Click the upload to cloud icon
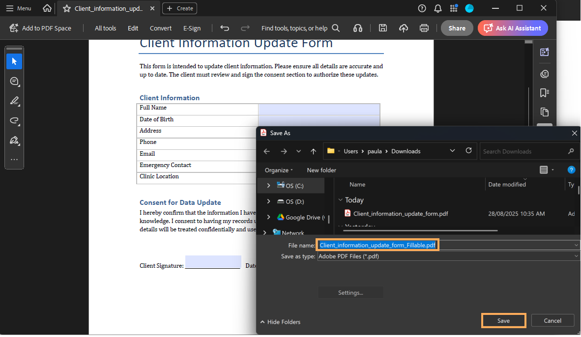 tap(404, 28)
